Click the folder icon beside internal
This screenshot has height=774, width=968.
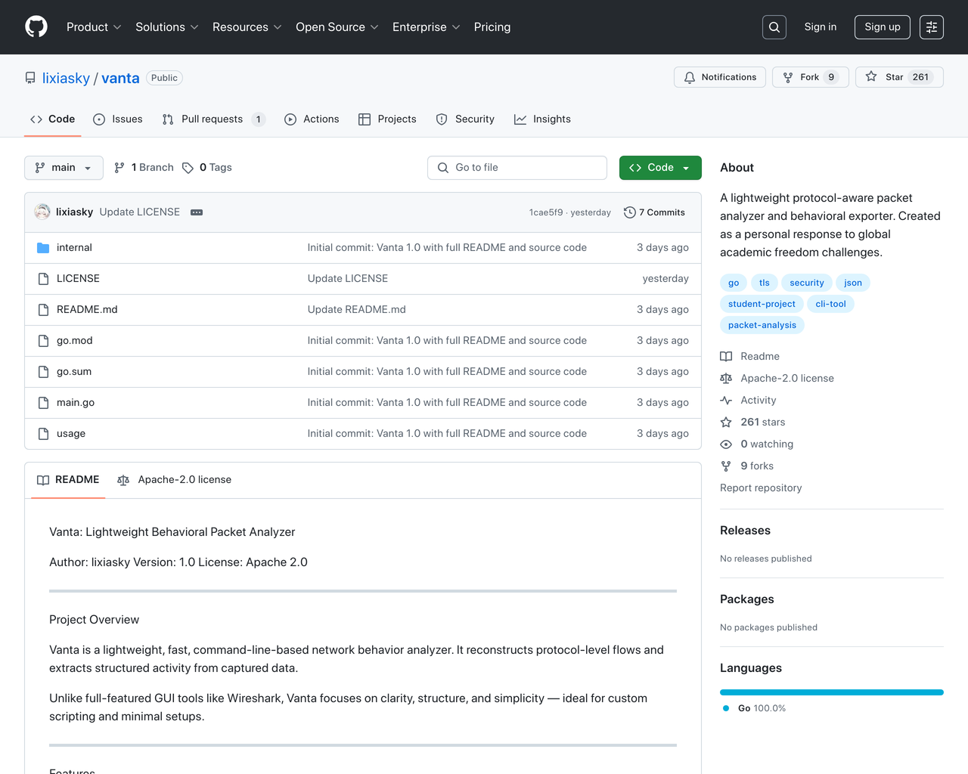tap(43, 248)
